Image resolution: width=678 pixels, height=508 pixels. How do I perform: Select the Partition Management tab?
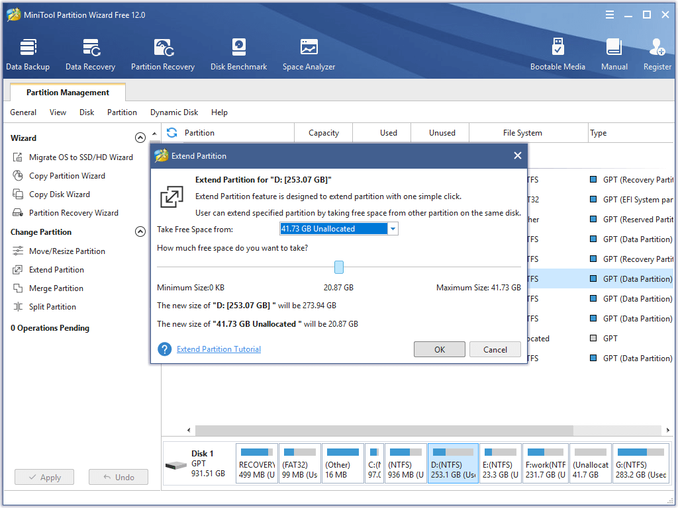pos(68,93)
